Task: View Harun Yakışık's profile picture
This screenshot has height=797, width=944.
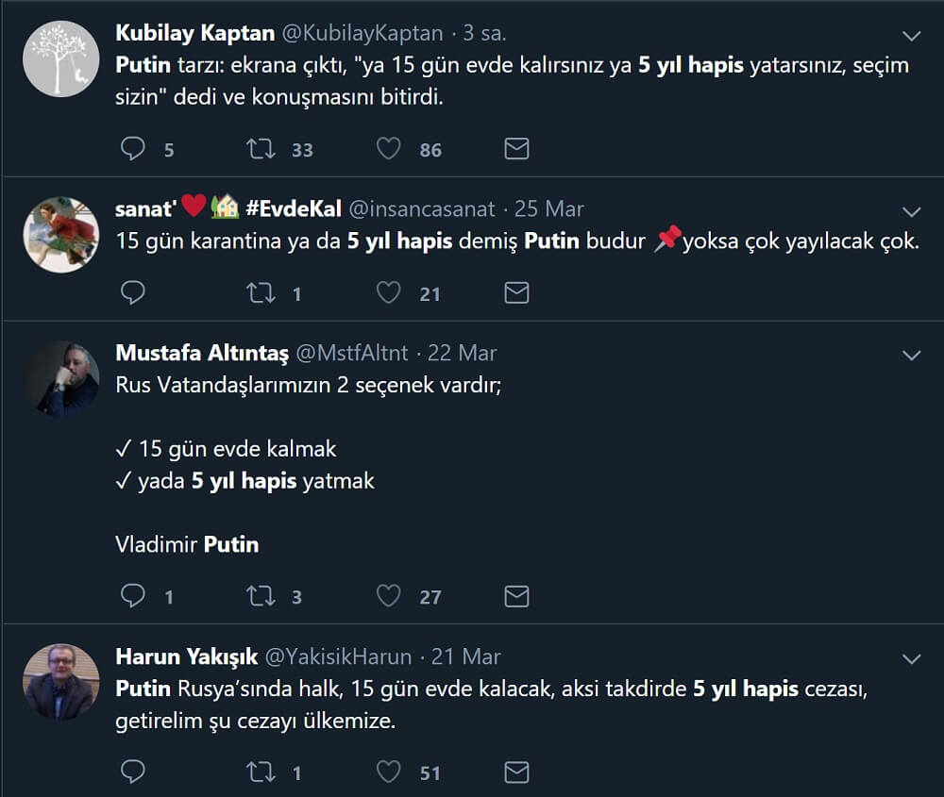Action: tap(61, 682)
